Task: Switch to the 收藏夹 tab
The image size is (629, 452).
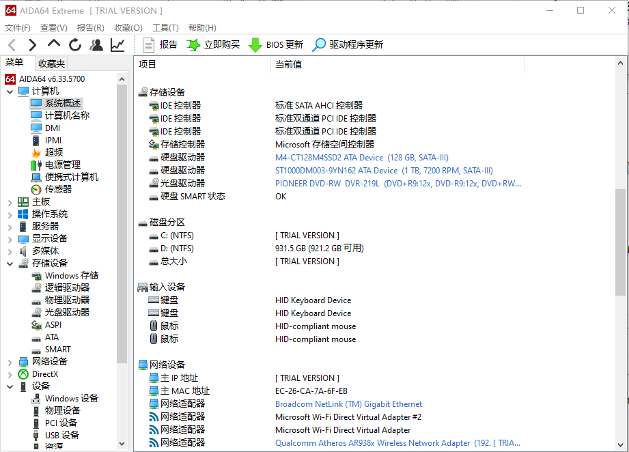Action: pyautogui.click(x=52, y=63)
